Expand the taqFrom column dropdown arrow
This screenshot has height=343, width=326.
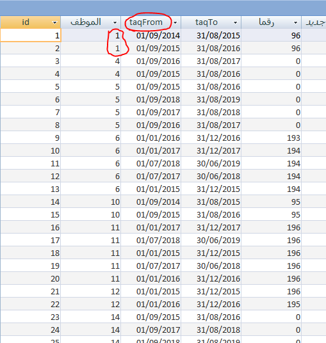point(175,22)
